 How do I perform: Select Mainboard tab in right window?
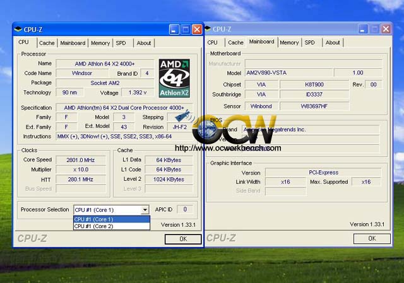[x=261, y=42]
